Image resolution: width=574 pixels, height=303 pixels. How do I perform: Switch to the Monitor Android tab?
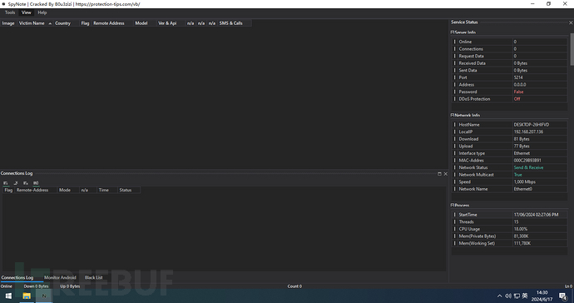coord(60,277)
